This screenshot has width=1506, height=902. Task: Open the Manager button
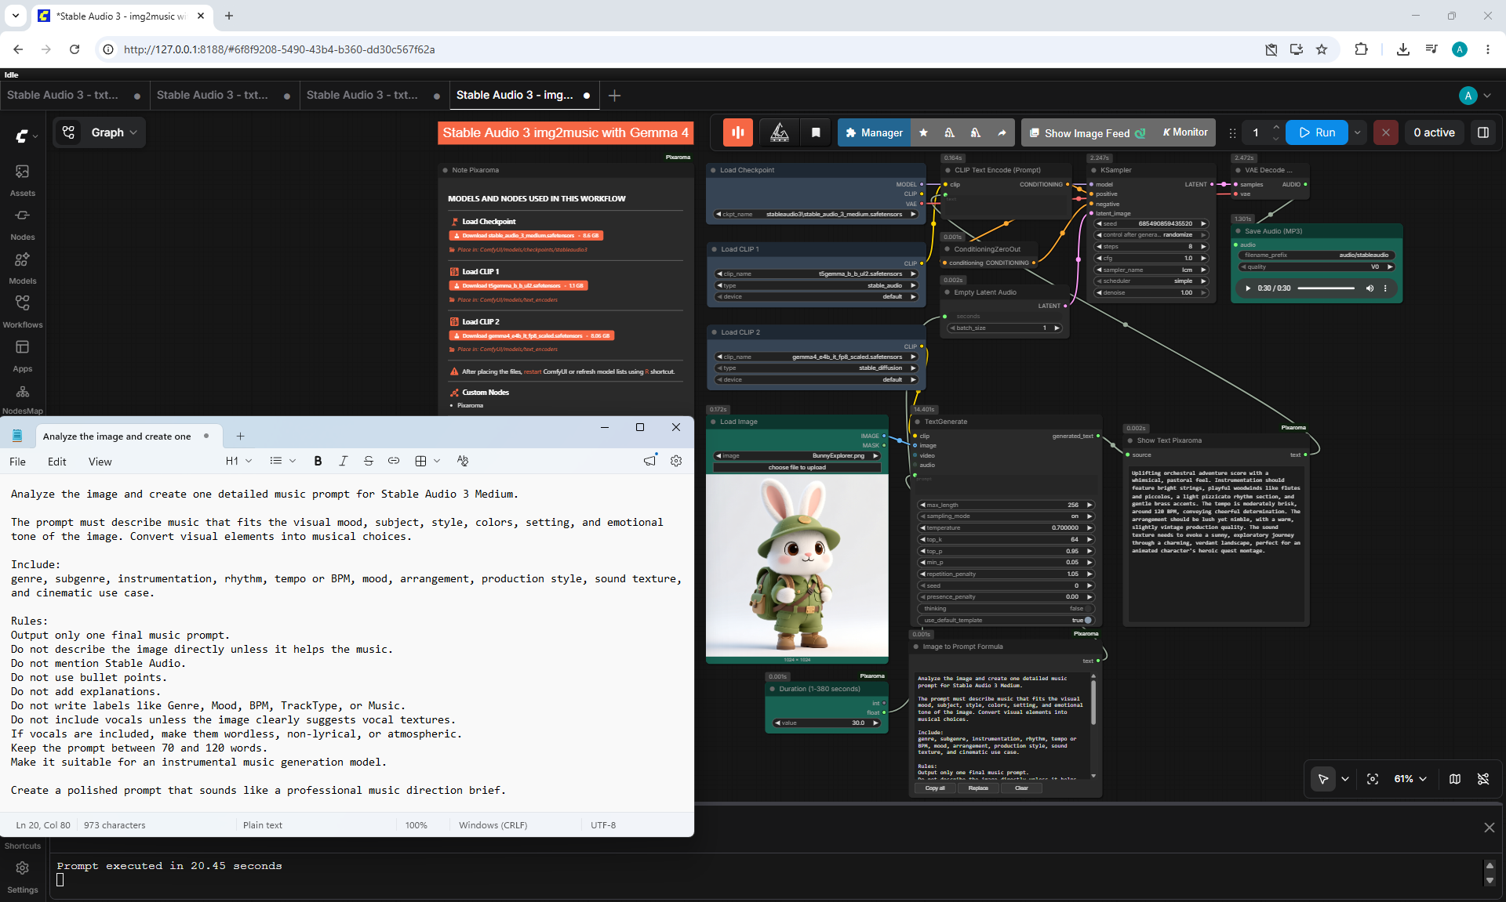pyautogui.click(x=874, y=132)
